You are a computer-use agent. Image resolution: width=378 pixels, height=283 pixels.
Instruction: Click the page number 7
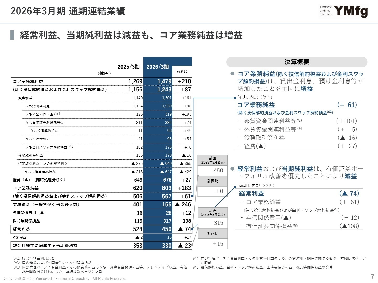tap(372, 277)
